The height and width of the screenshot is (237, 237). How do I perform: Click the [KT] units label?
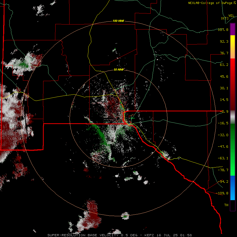click(225, 18)
